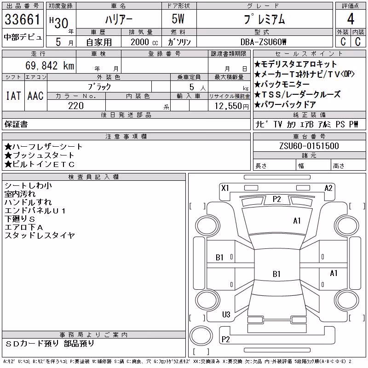This screenshot has width=368, height=368.
Task: Click inspector note シートしわ小
Action: point(28,186)
